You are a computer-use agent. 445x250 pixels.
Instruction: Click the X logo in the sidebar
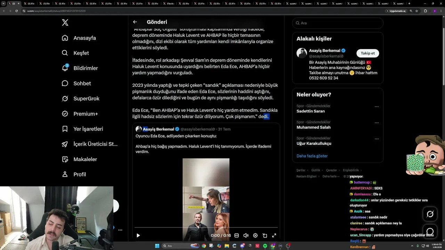pyautogui.click(x=65, y=23)
